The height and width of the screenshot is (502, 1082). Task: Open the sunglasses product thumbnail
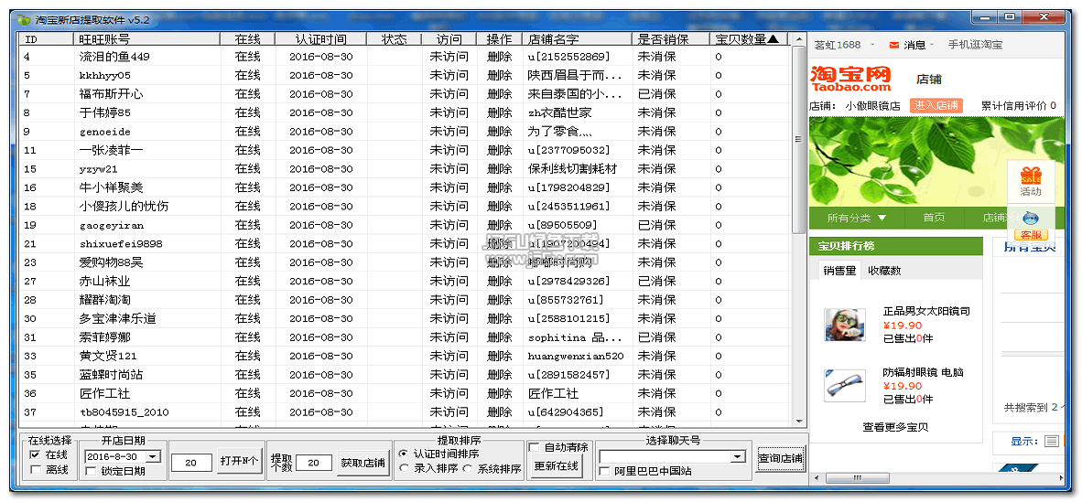(x=845, y=325)
